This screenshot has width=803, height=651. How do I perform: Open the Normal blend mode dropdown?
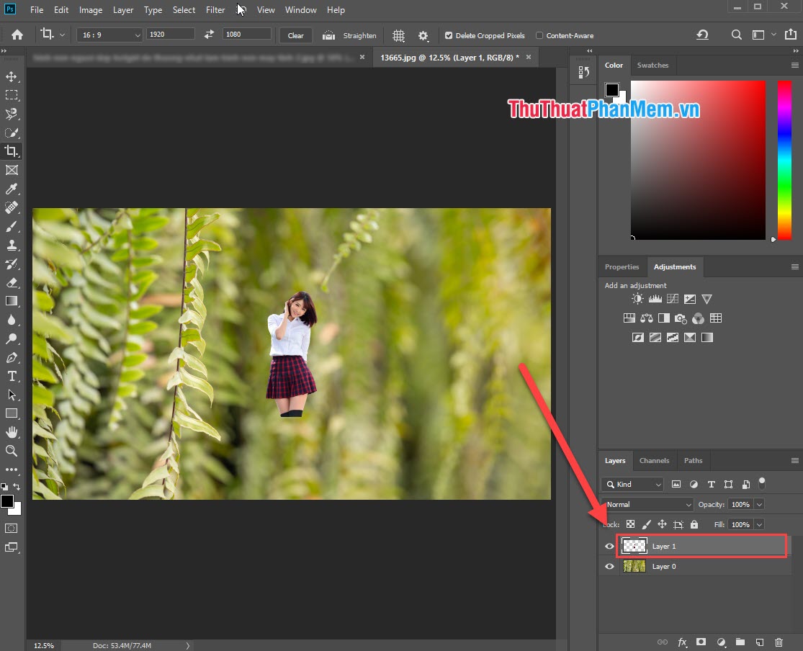click(x=646, y=504)
